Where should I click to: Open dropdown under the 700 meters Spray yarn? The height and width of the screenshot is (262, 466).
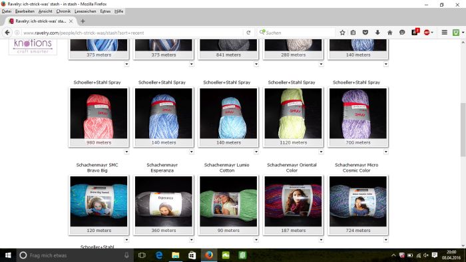click(385, 152)
